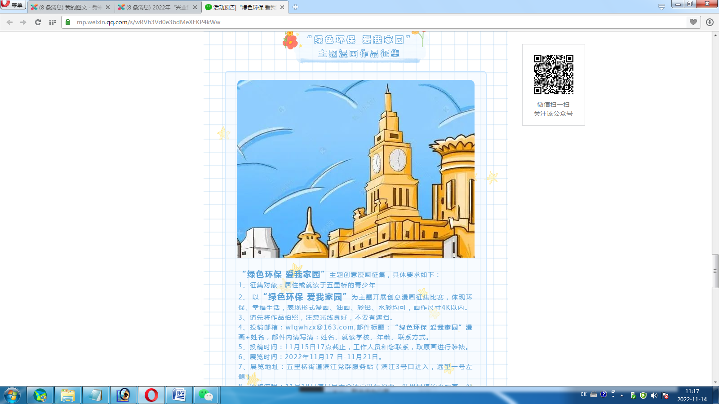Open the tab menu dropdown icon
The height and width of the screenshot is (404, 719).
coord(661,7)
